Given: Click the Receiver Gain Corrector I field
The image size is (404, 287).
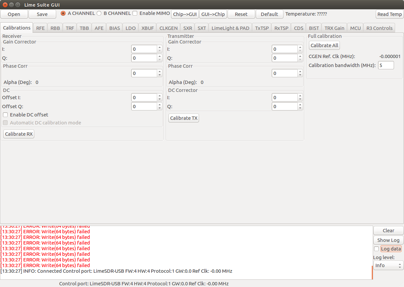Looking at the screenshot, I should (x=144, y=49).
